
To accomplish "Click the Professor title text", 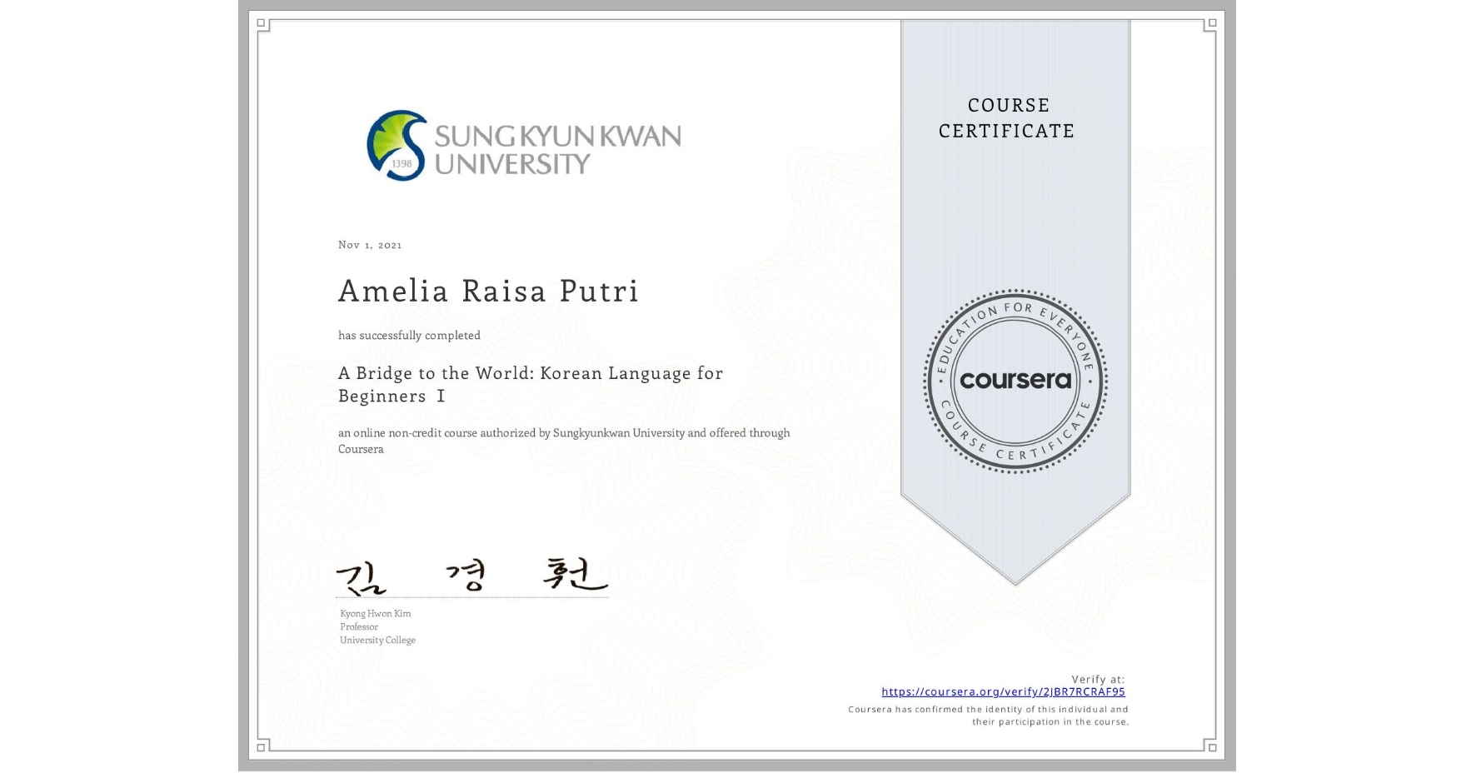I will (x=359, y=626).
